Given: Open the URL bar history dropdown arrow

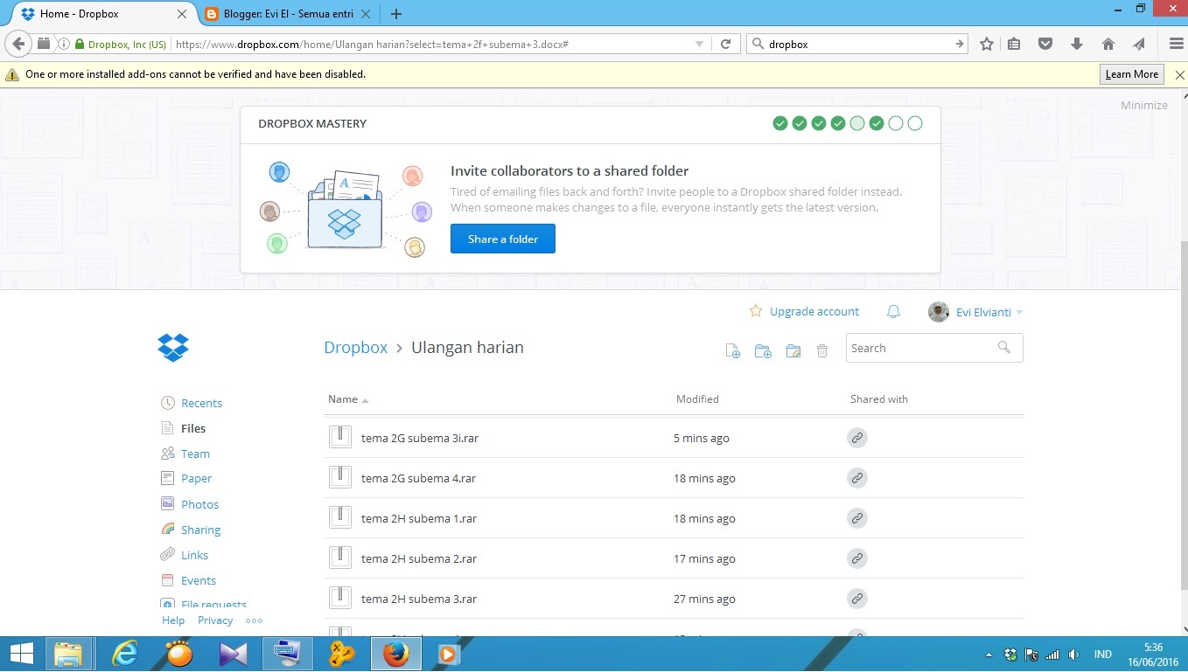Looking at the screenshot, I should [x=699, y=44].
